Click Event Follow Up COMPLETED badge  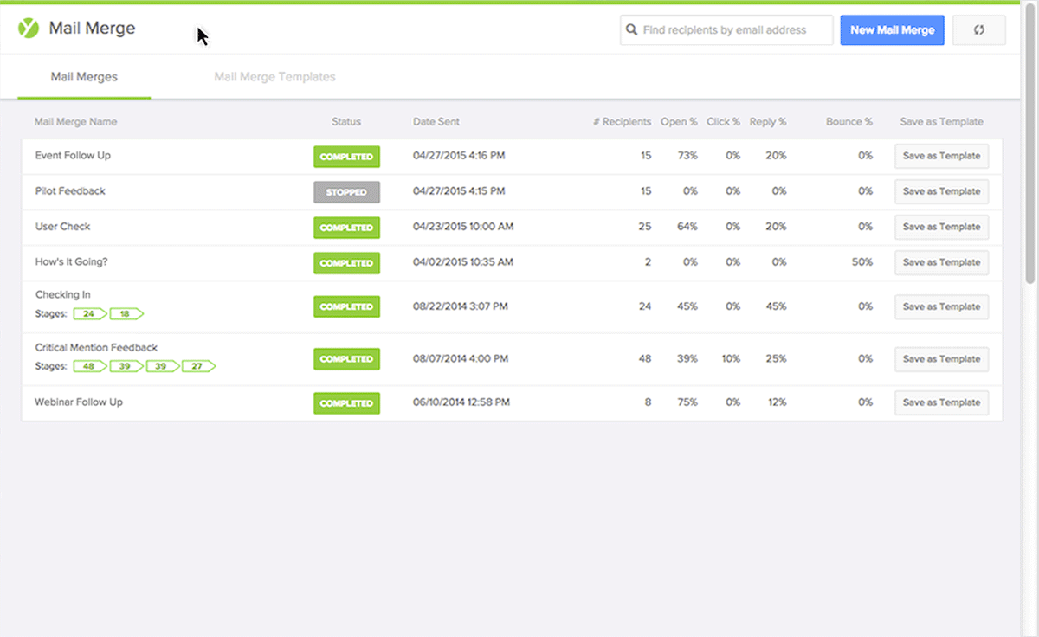[x=346, y=157]
